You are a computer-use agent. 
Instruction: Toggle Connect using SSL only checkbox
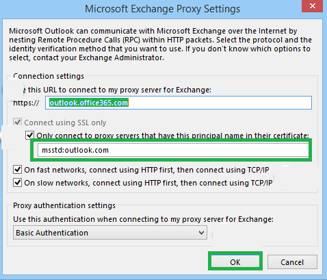[x=18, y=123]
